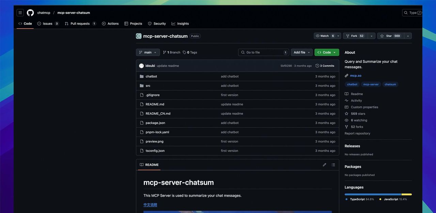Click the star icon beside 569 stars
Screen dimensions: 436x213
tap(346, 114)
